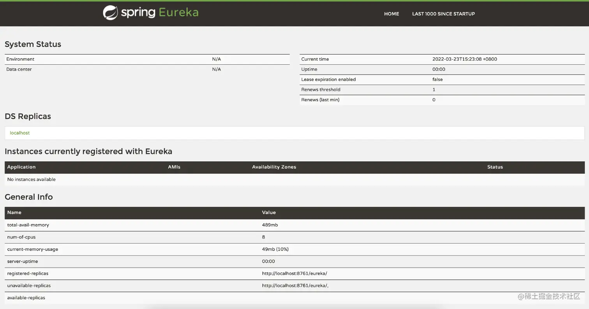Viewport: 589px width, 309px height.
Task: Select the 49mb (10%) usage value
Action: 275,249
